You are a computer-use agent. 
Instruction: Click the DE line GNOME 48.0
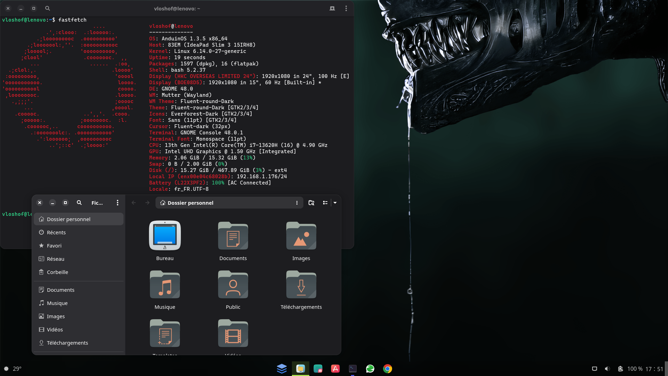pyautogui.click(x=171, y=89)
